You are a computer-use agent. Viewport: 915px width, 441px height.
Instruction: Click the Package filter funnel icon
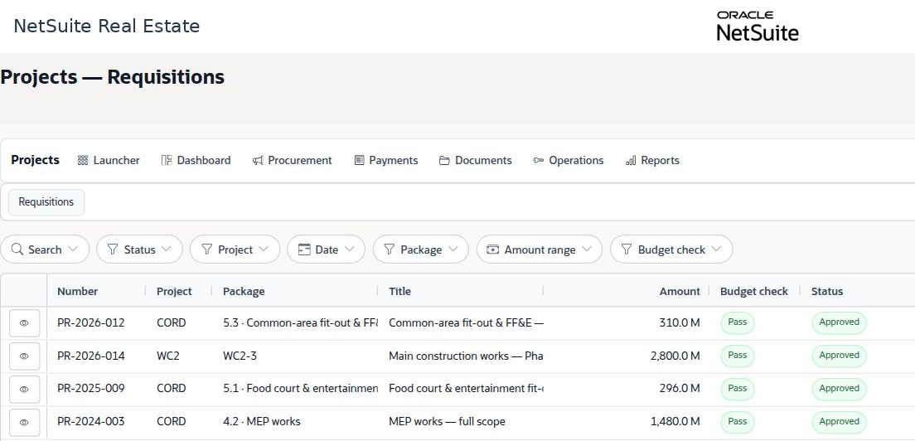[x=390, y=250]
